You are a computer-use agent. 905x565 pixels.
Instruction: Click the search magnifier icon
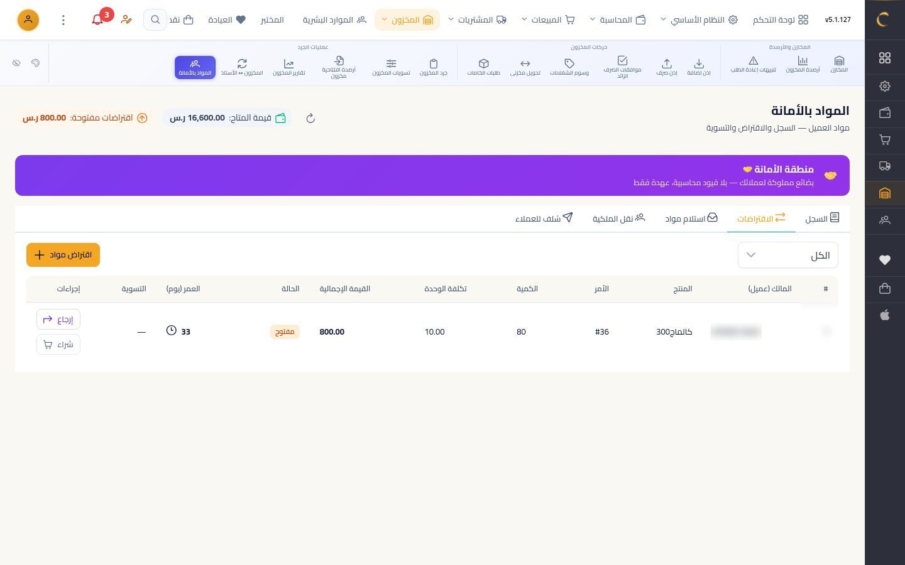[x=155, y=19]
